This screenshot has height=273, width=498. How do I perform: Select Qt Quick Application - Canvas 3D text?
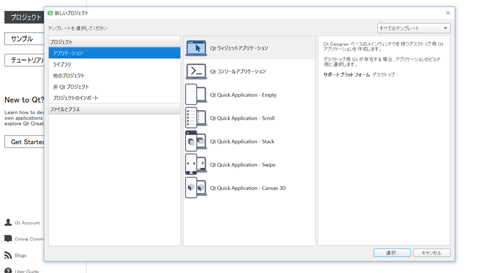[x=248, y=188]
